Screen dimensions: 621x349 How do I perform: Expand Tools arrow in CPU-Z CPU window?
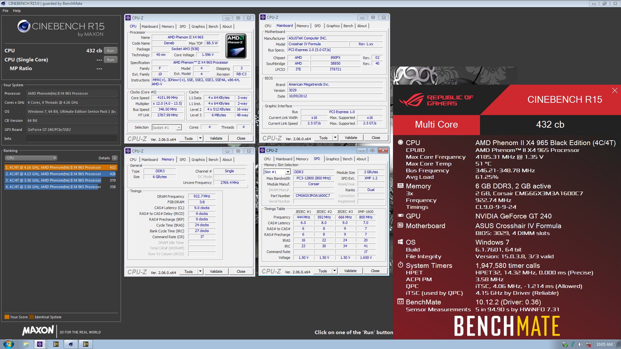(x=200, y=138)
